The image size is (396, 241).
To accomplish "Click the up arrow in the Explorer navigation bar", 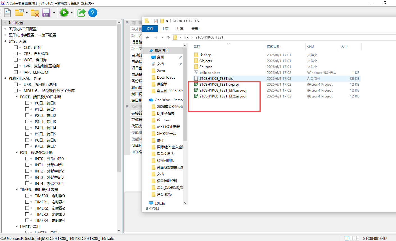I will 168,37.
